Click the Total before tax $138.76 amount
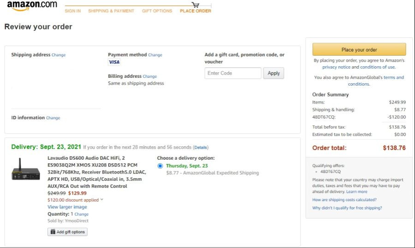The image size is (415, 248). pos(397,127)
